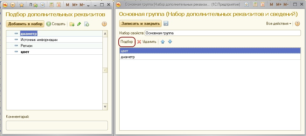Select the bold цвет row in the Подбор list

pyautogui.click(x=54, y=52)
